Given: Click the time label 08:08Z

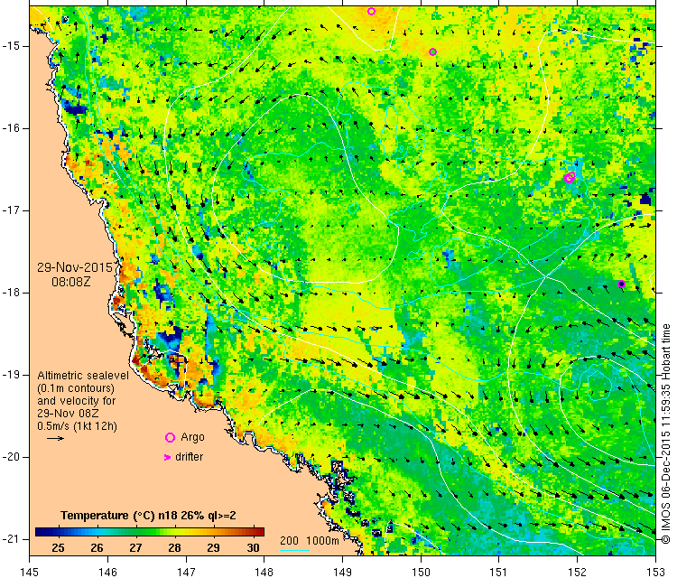Looking at the screenshot, I should [x=71, y=282].
